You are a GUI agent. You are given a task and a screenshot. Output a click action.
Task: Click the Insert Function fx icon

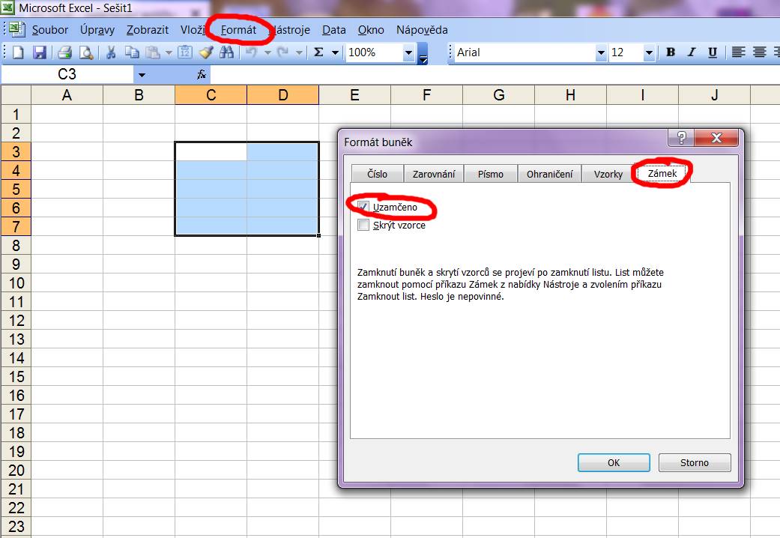202,75
